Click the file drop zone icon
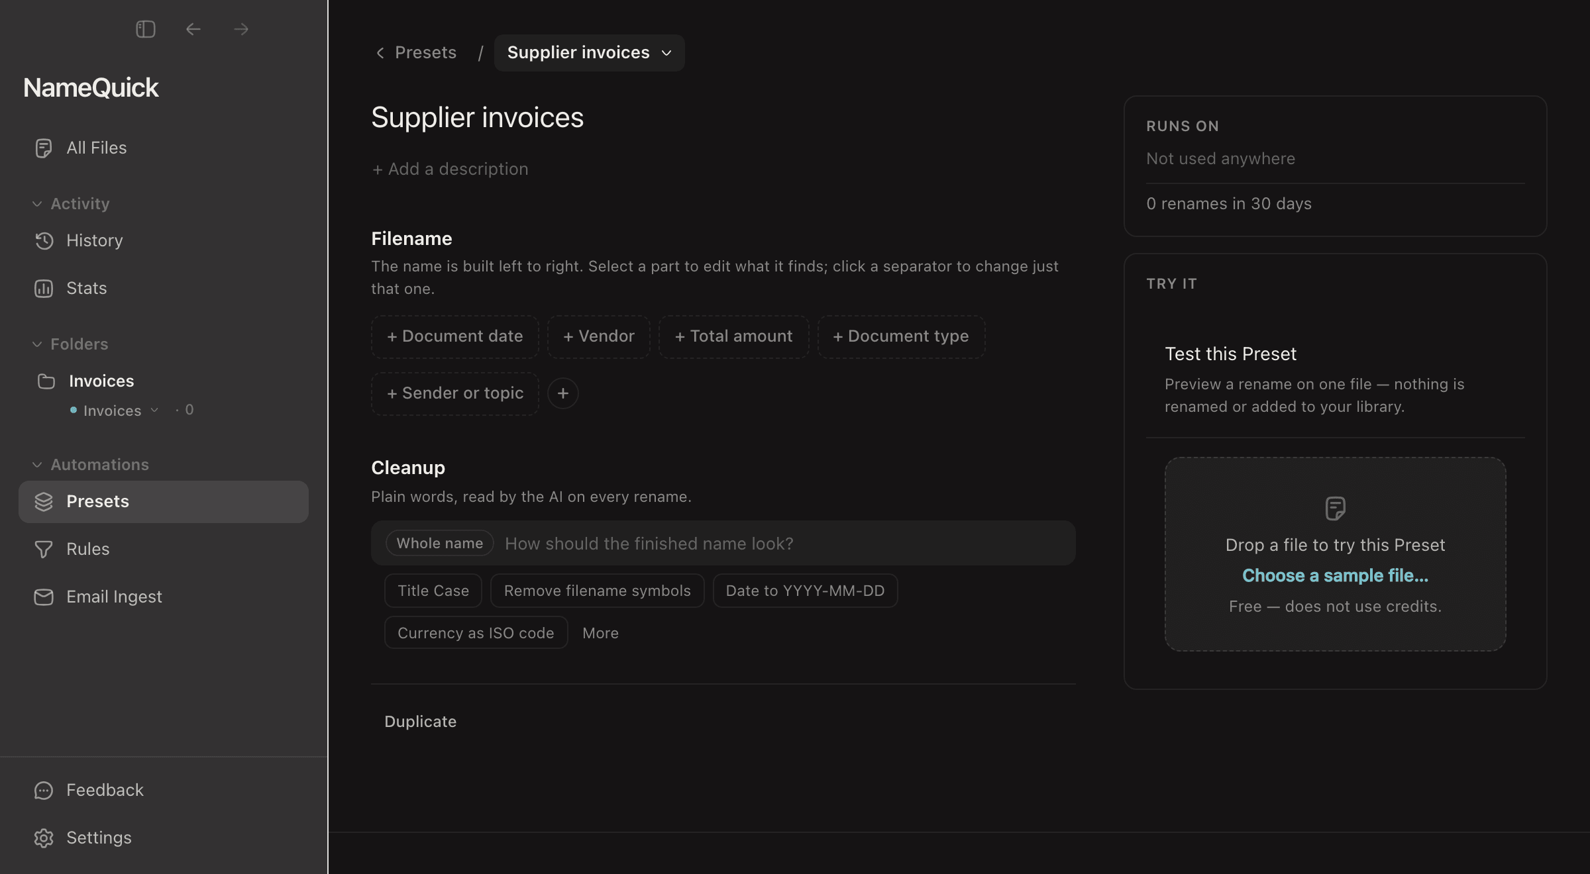 point(1335,509)
